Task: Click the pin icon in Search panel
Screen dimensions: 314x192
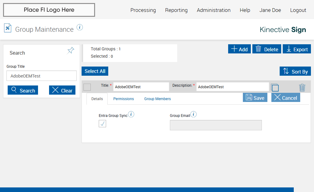Action: pos(71,51)
